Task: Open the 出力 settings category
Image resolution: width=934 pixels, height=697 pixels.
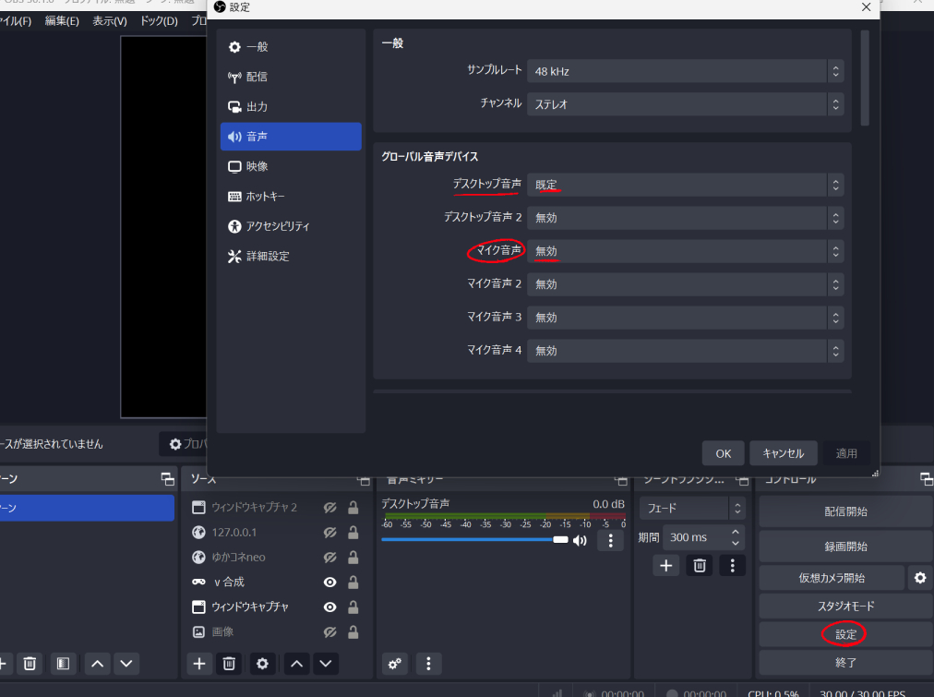Action: pos(291,107)
